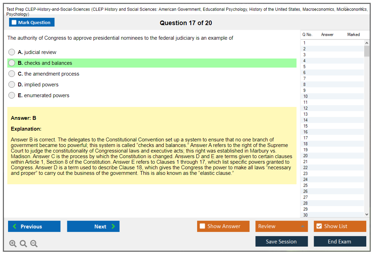Toggle the Mark Question checkbox
This screenshot has height=256, width=375.
(14, 23)
